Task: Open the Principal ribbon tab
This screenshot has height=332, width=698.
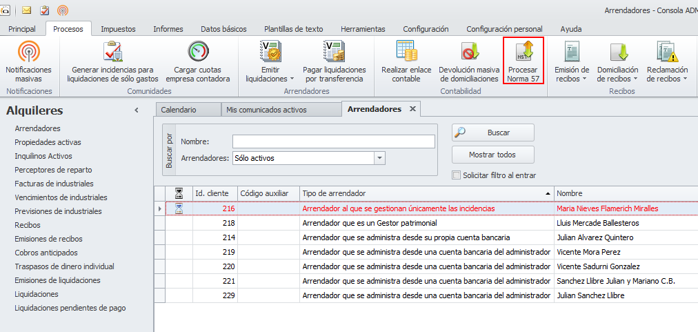Action: [x=22, y=29]
